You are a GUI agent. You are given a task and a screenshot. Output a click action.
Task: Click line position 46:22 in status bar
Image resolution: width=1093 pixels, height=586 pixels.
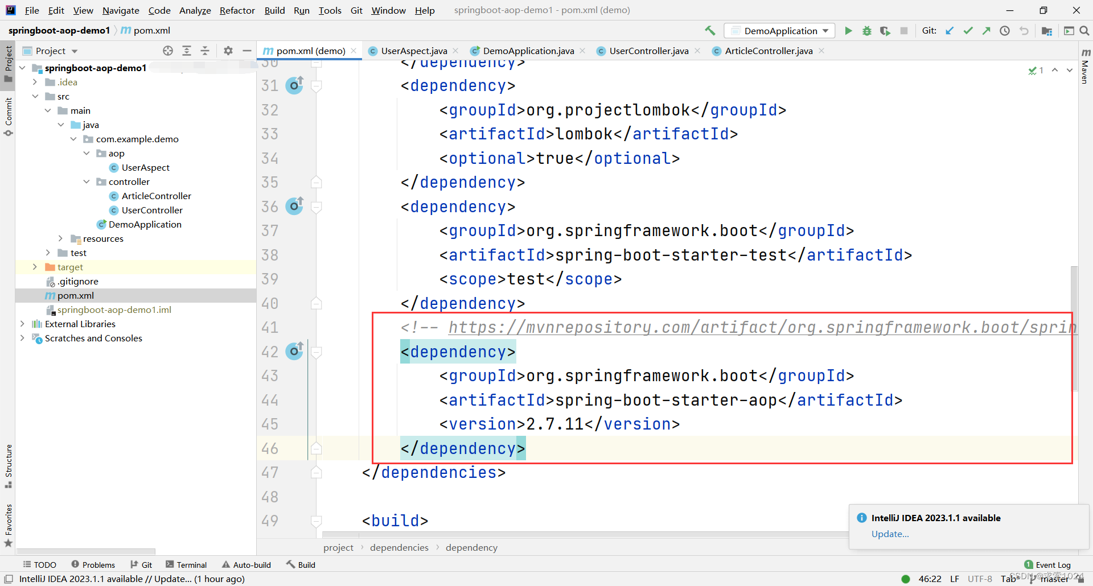pyautogui.click(x=930, y=579)
